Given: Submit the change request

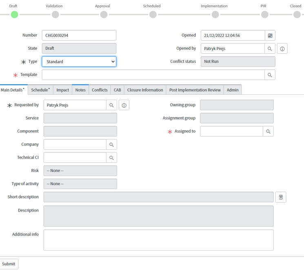Looking at the screenshot, I should [9, 264].
